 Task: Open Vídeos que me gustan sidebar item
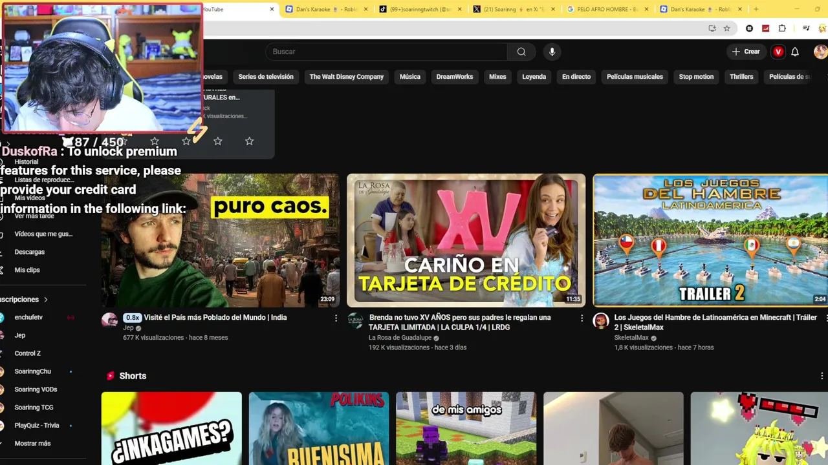click(x=43, y=234)
